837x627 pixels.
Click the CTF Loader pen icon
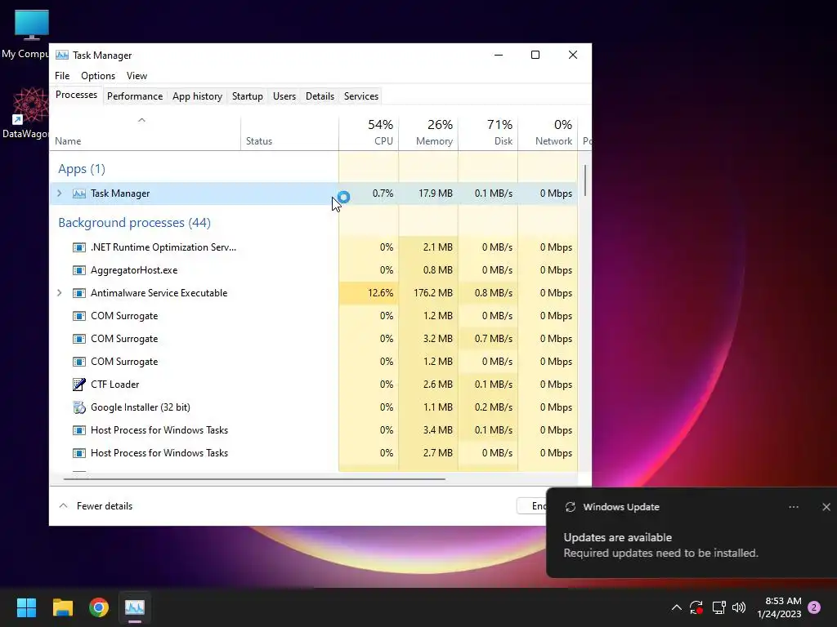click(x=79, y=385)
